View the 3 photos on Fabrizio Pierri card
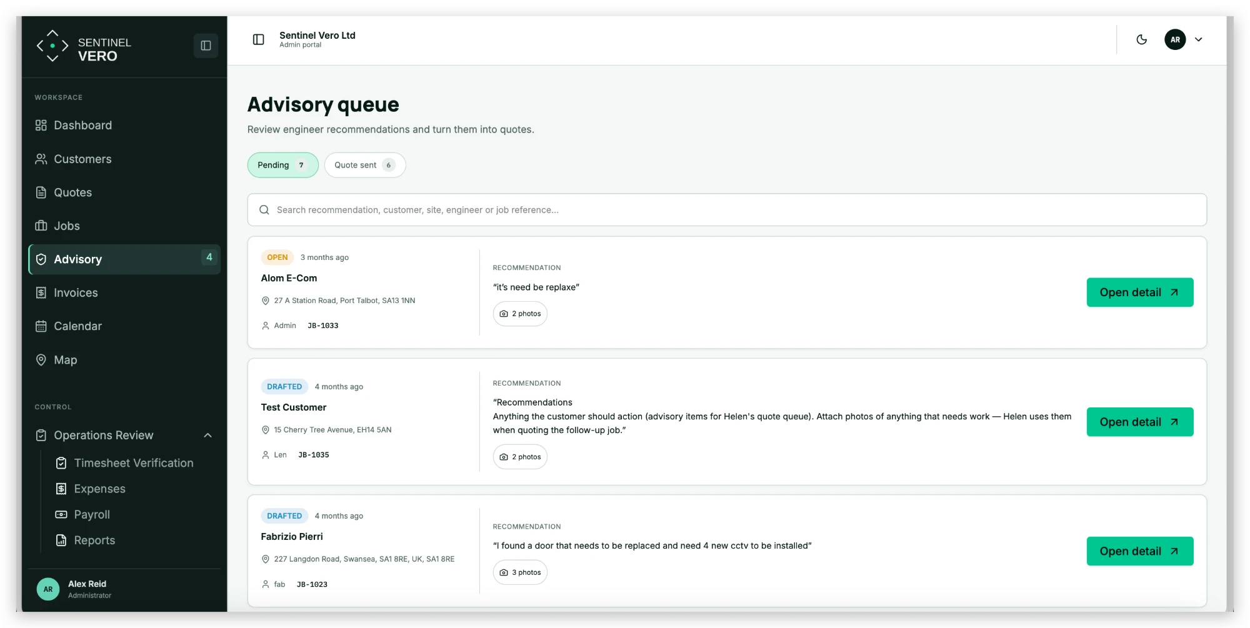 (x=520, y=572)
